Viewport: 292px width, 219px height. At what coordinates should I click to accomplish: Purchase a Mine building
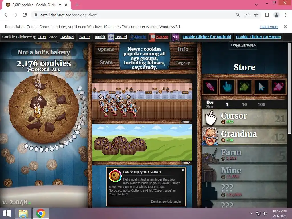click(244, 173)
